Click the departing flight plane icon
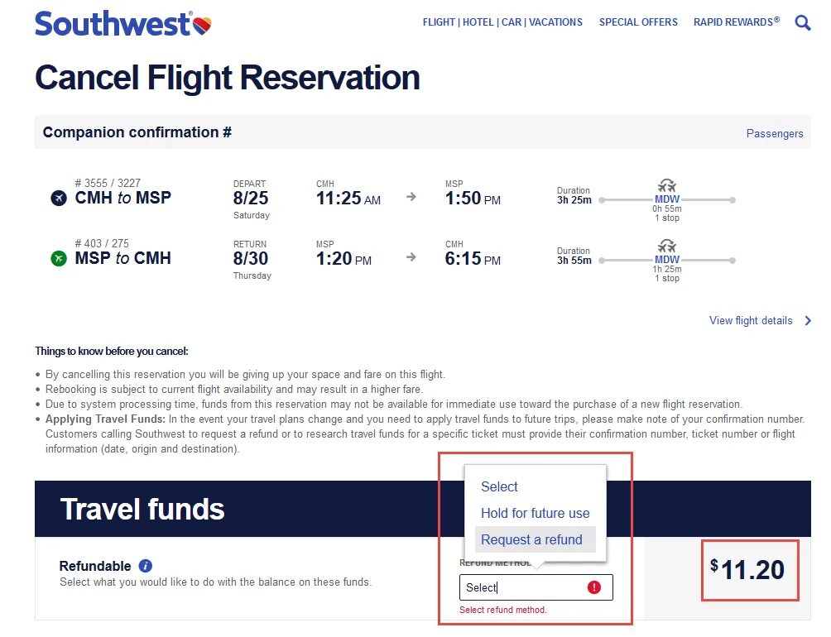 (59, 198)
